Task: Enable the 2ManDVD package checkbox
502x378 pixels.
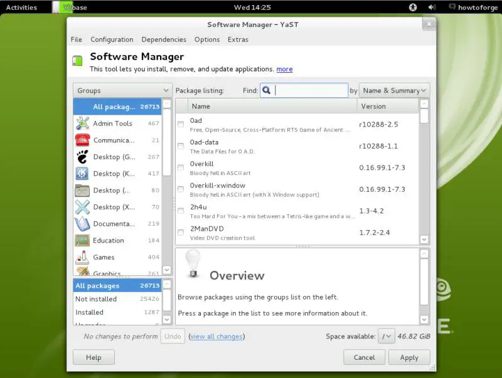Action: tap(181, 233)
